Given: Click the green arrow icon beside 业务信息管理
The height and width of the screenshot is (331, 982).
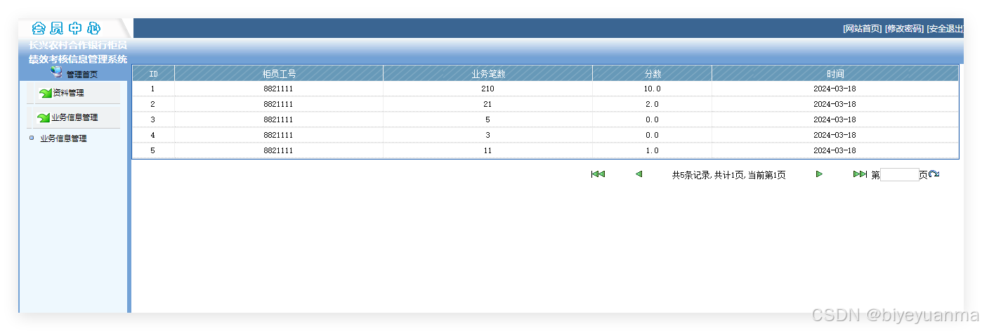Looking at the screenshot, I should tap(44, 117).
